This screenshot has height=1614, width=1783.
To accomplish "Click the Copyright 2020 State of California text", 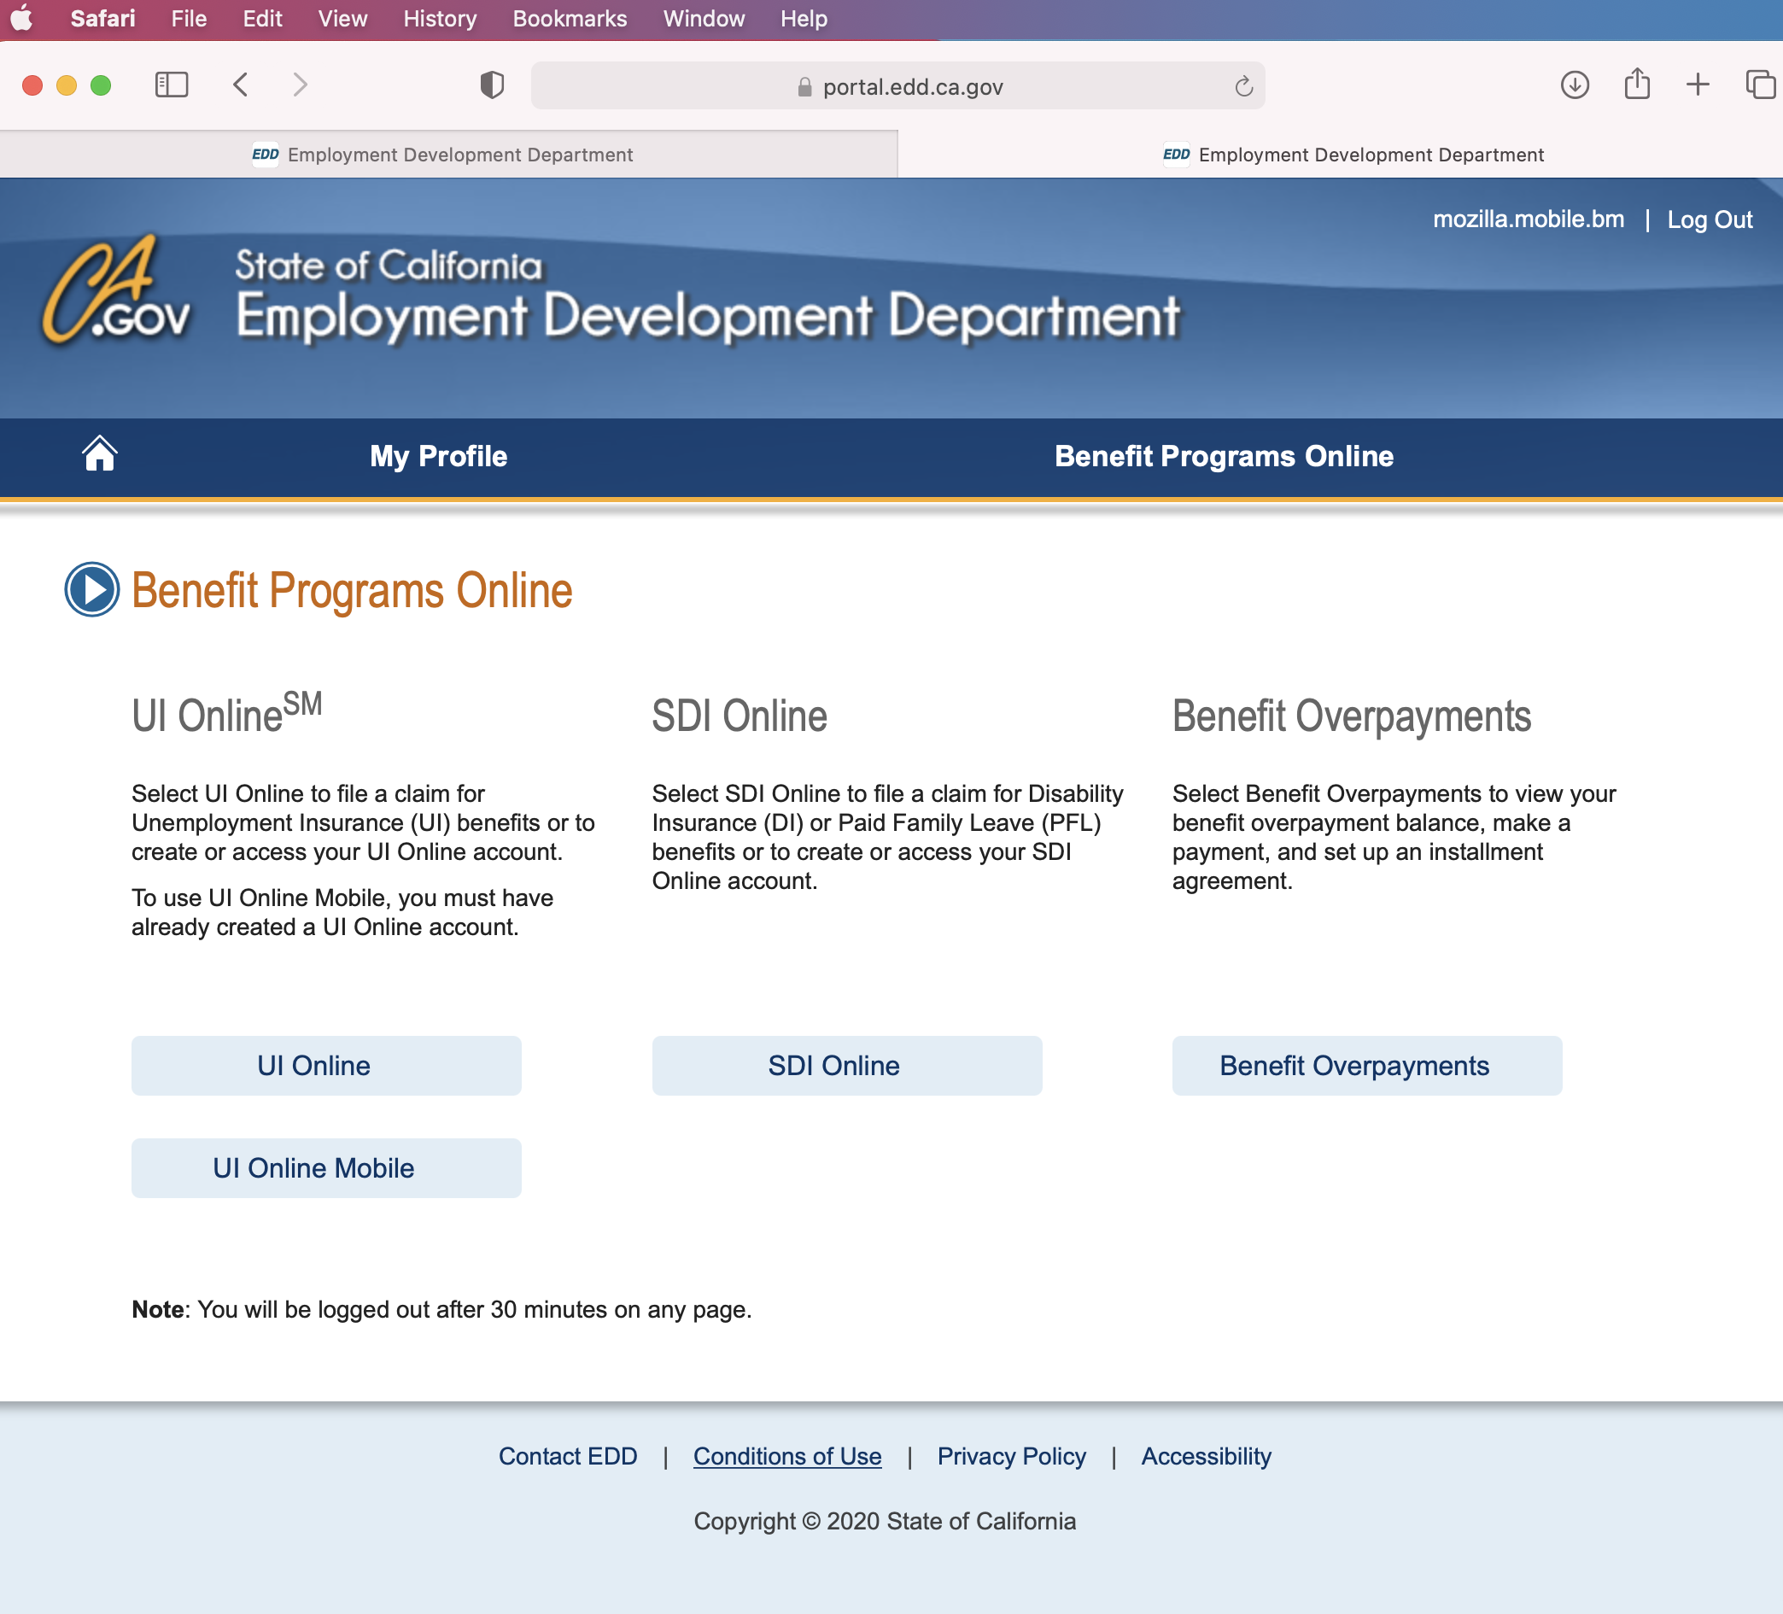I will [x=885, y=1521].
